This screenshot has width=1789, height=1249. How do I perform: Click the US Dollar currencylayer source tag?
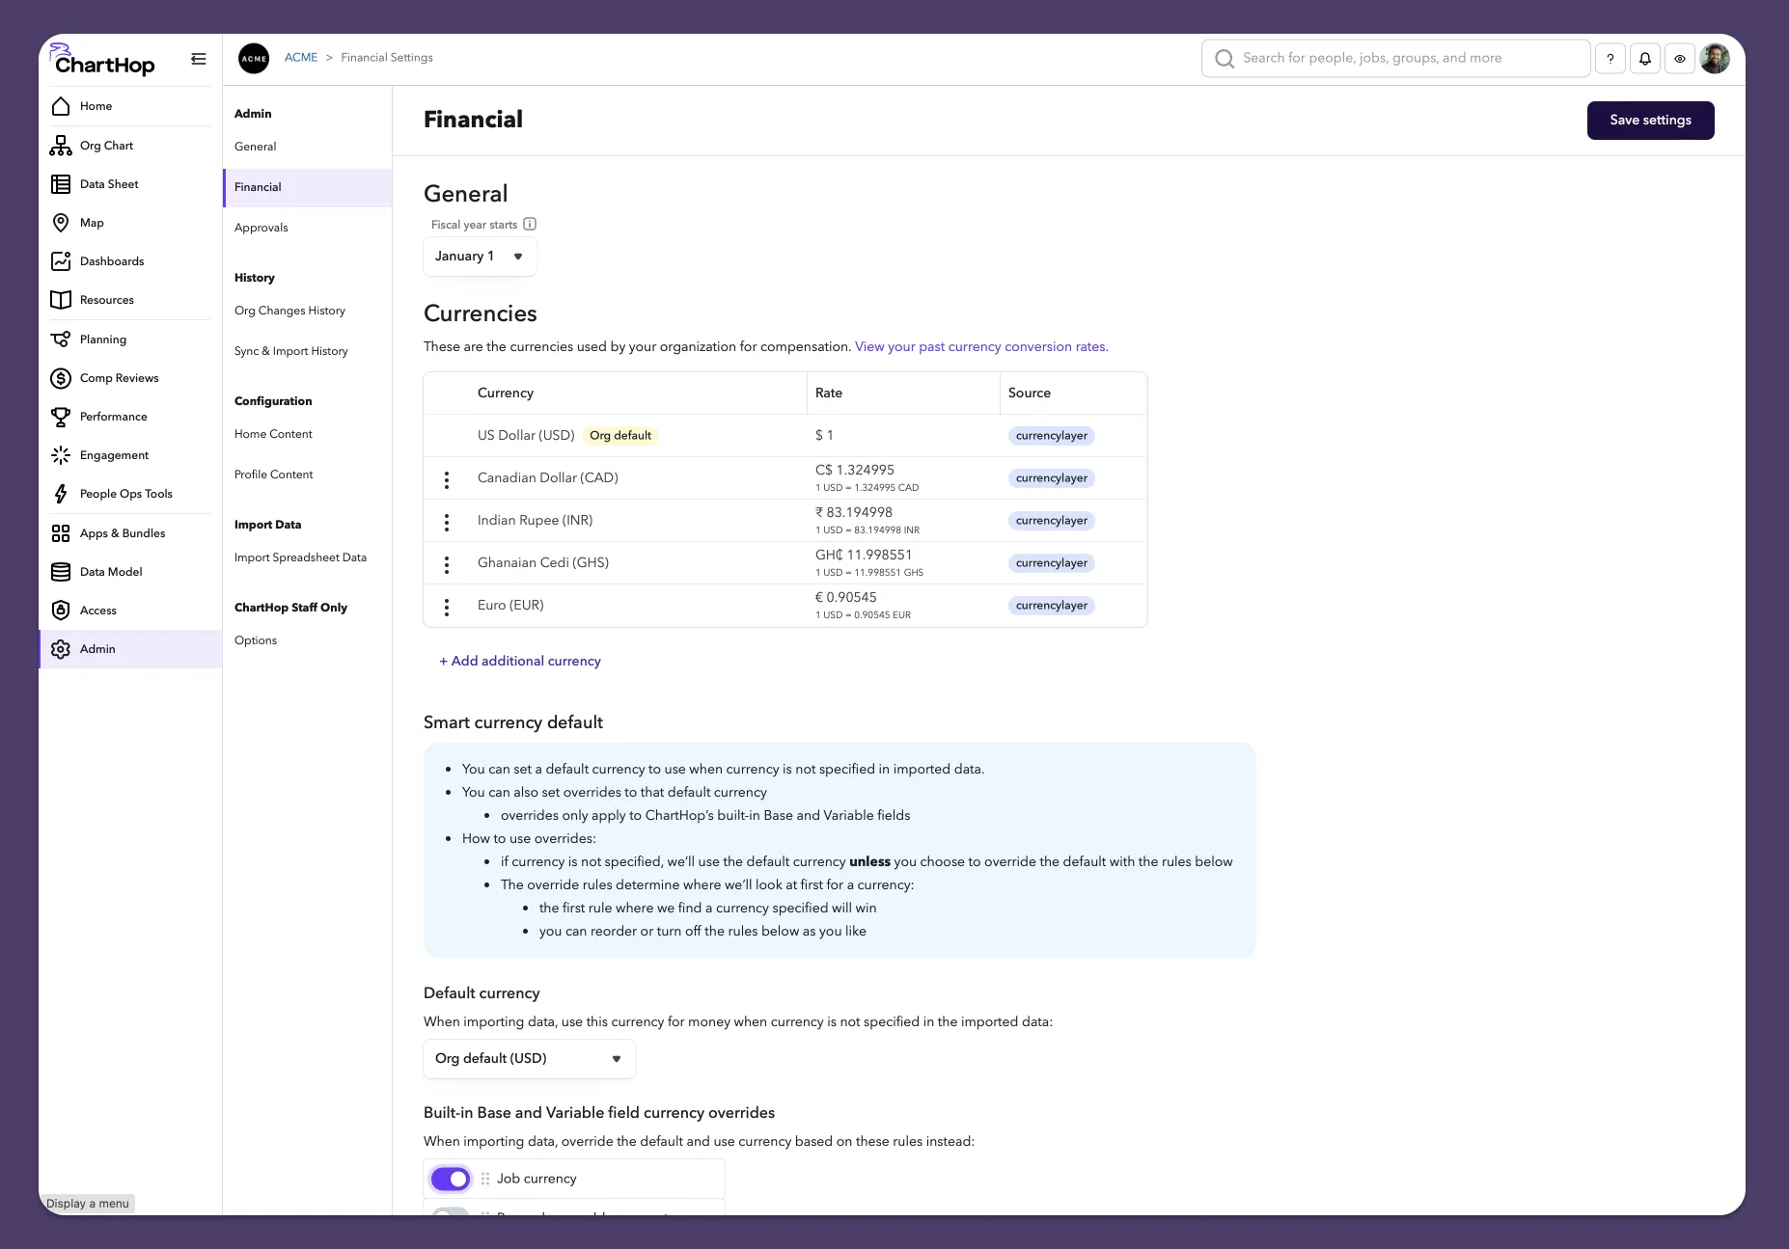tap(1051, 436)
